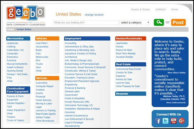This screenshot has height=129, width=194.
Task: Browse Appliances listings
Action: (12, 43)
